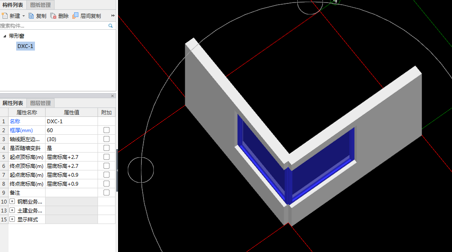Open the 新建 dropdown arrow

(x=23, y=16)
